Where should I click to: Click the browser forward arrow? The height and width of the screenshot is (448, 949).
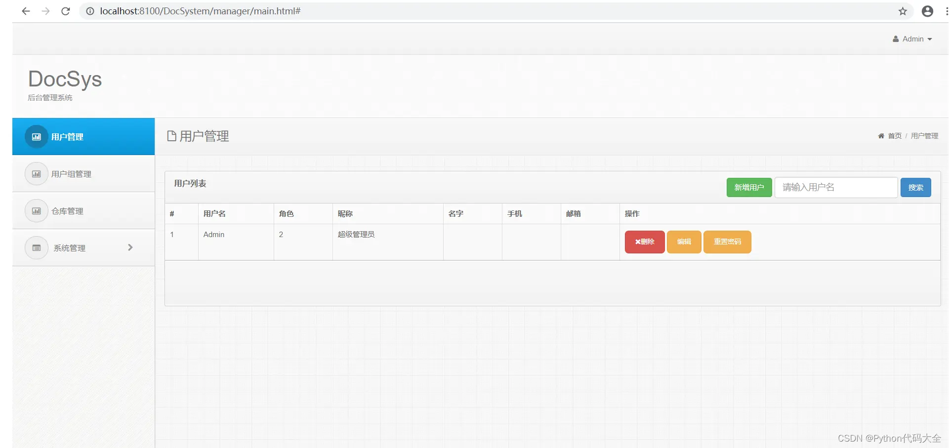click(45, 11)
